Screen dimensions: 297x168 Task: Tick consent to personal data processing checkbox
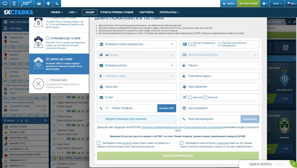(98, 143)
